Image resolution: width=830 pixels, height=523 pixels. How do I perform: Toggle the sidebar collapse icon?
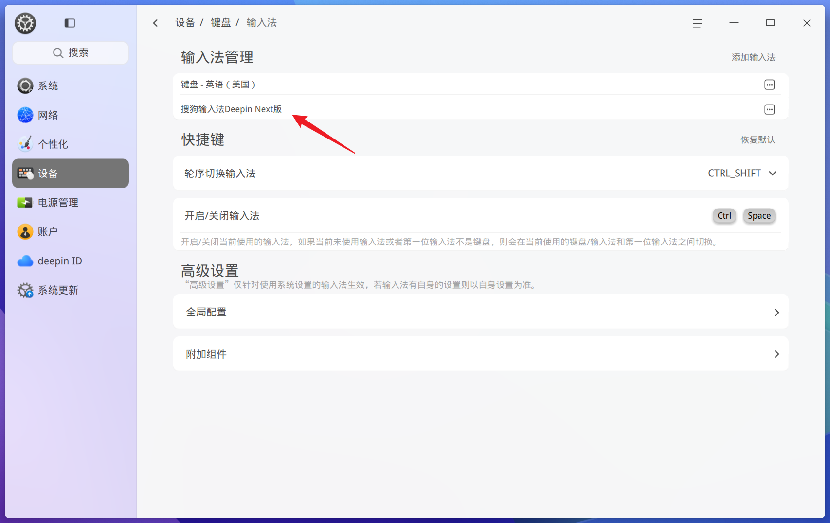pyautogui.click(x=70, y=23)
